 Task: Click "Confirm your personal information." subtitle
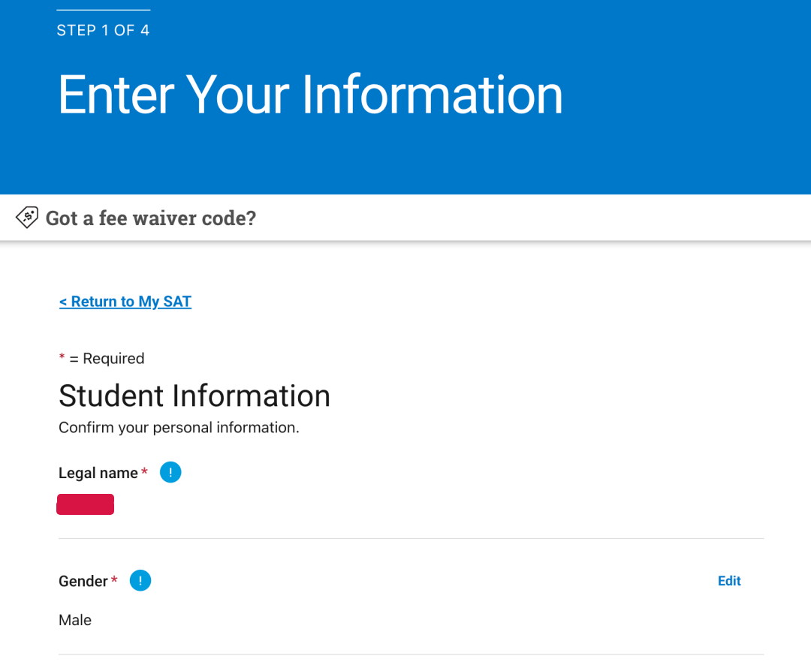tap(179, 428)
